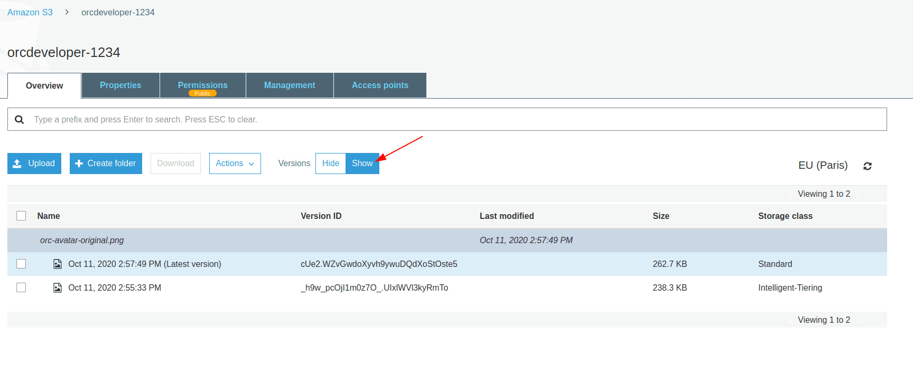
Task: Click image file icon of Latest version row
Action: (58, 264)
